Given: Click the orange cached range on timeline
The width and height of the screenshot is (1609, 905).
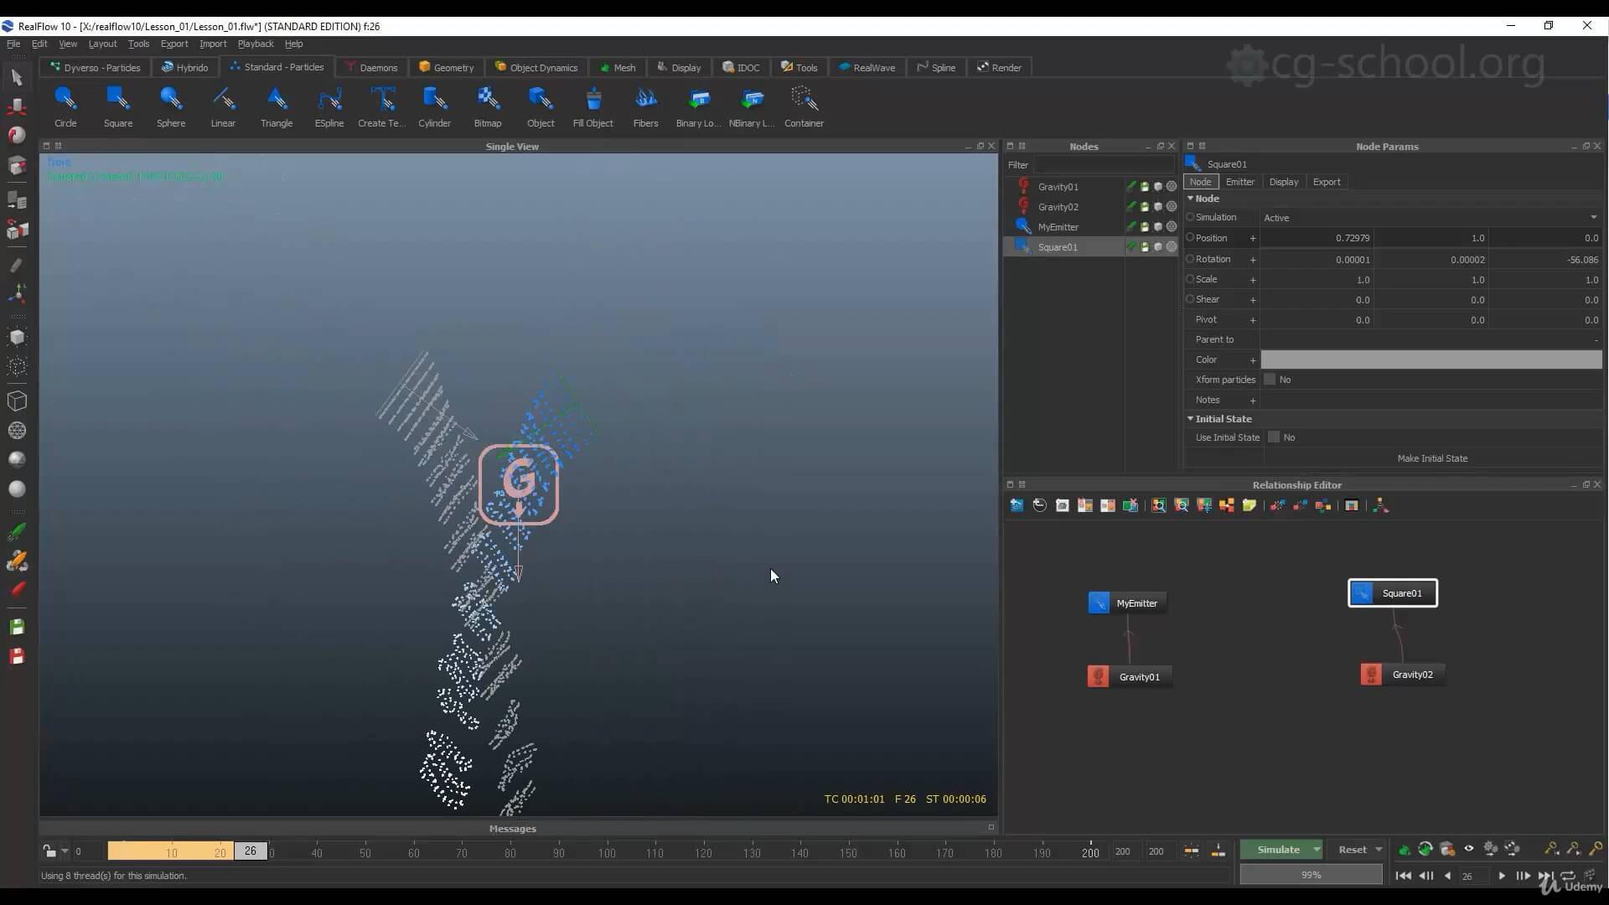Looking at the screenshot, I should click(x=170, y=851).
